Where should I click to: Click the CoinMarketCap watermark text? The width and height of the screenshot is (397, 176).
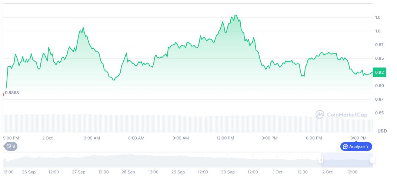coord(347,115)
